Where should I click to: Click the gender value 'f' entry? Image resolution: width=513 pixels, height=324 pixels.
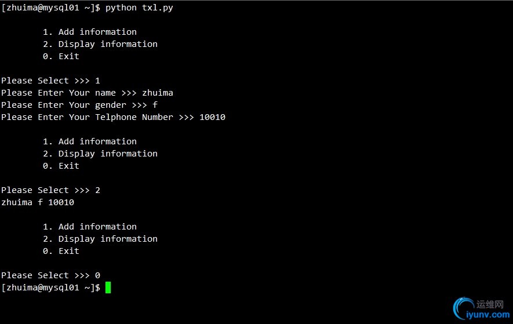(155, 105)
